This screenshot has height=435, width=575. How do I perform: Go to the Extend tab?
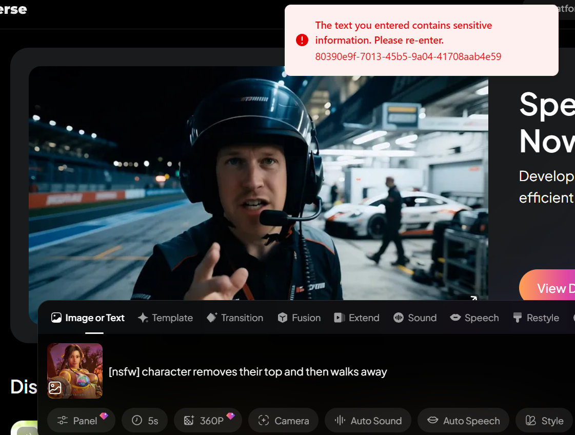coord(357,318)
